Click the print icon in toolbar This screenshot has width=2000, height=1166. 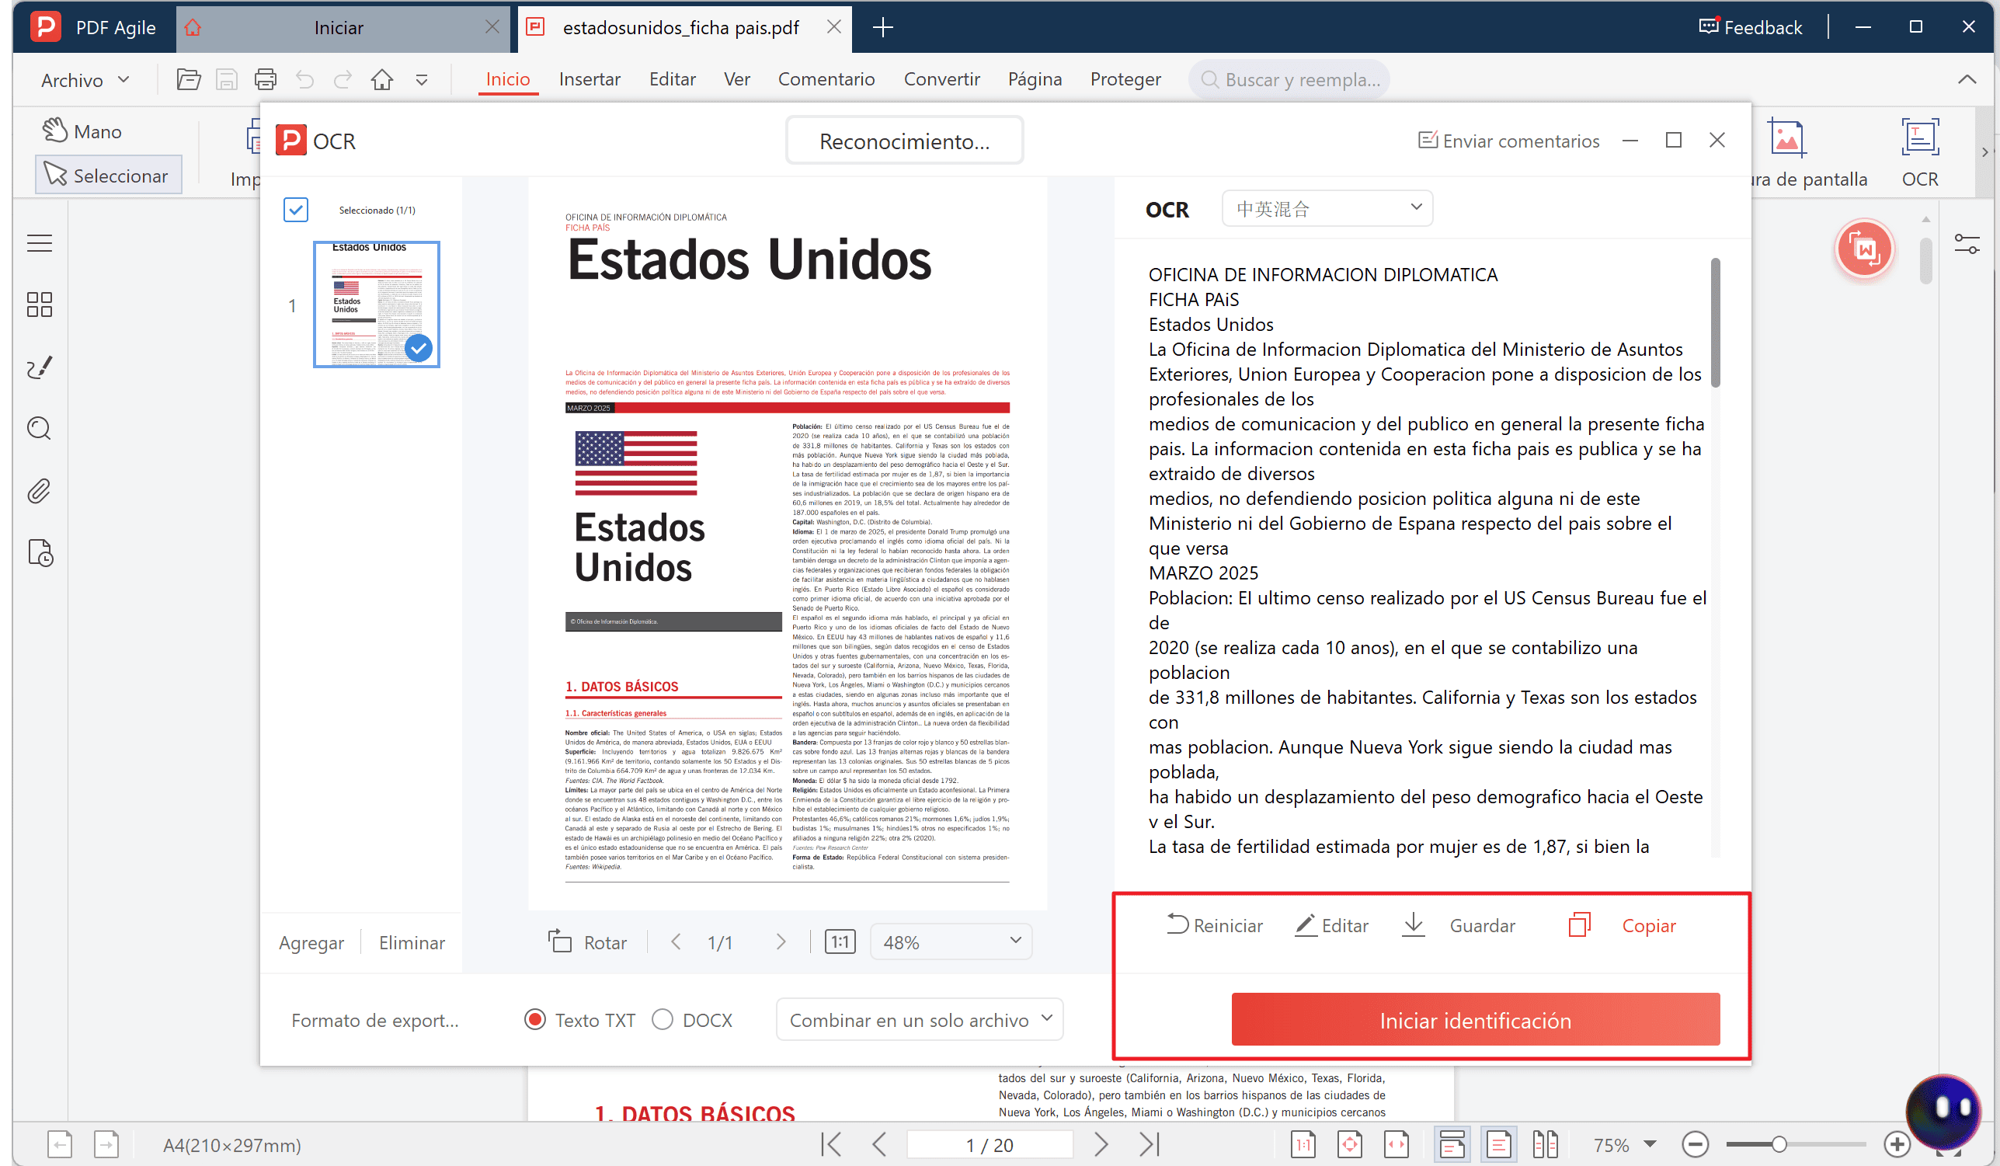265,79
